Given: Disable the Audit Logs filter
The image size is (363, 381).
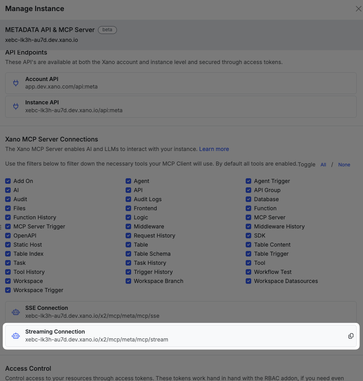Looking at the screenshot, I should (128, 199).
